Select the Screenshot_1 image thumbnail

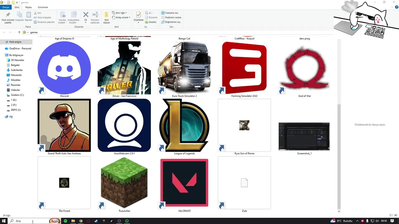304,136
